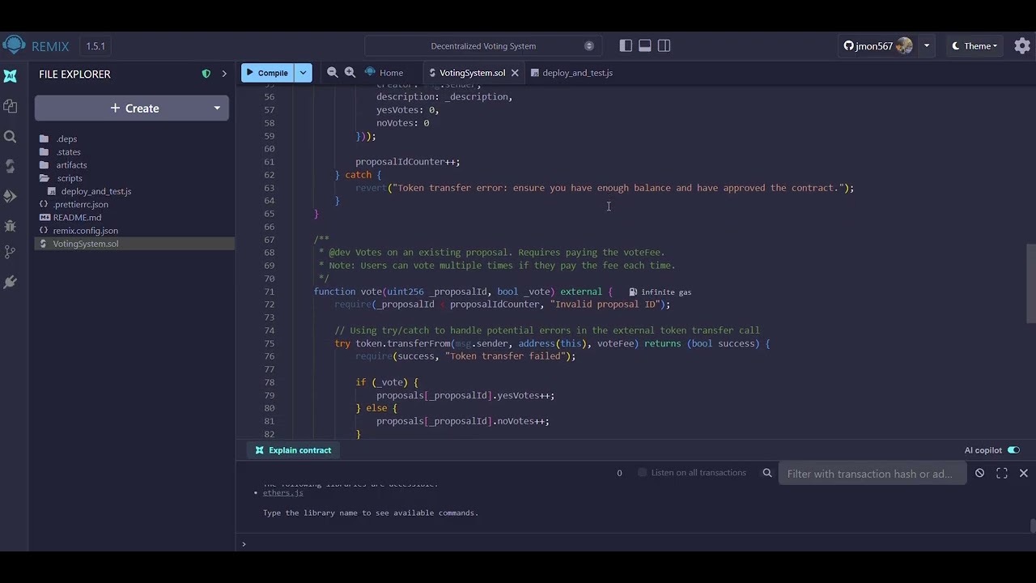Viewport: 1036px width, 583px height.
Task: Open the Plugin Manager plug icon
Action: click(x=11, y=282)
